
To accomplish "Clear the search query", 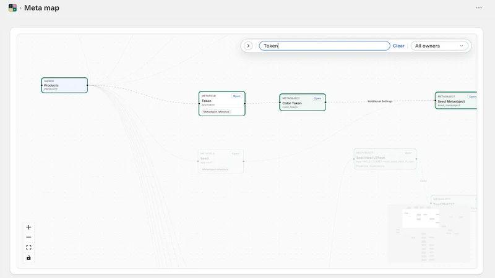I will click(398, 46).
